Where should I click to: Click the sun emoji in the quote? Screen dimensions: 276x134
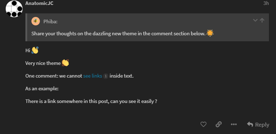pos(210,33)
